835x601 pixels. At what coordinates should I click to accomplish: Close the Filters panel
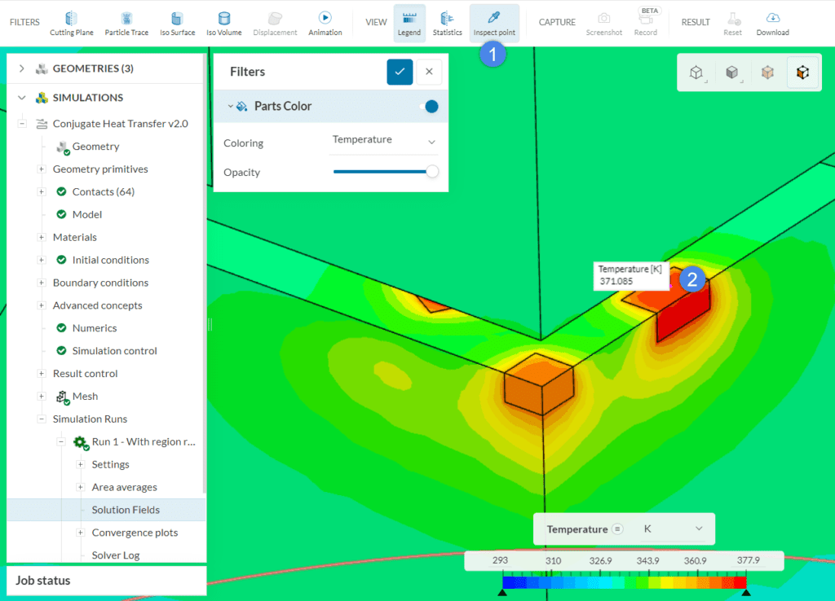pyautogui.click(x=429, y=72)
